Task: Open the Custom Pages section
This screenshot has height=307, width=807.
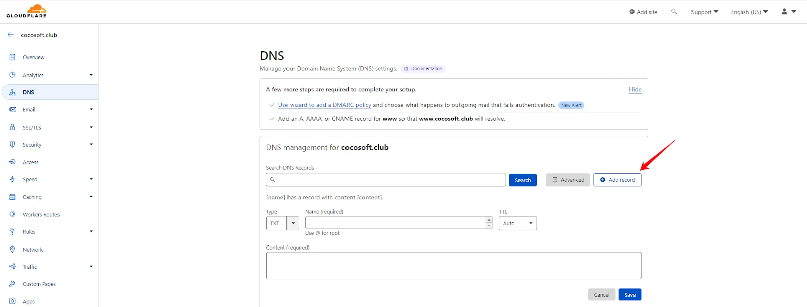Action: [x=39, y=284]
